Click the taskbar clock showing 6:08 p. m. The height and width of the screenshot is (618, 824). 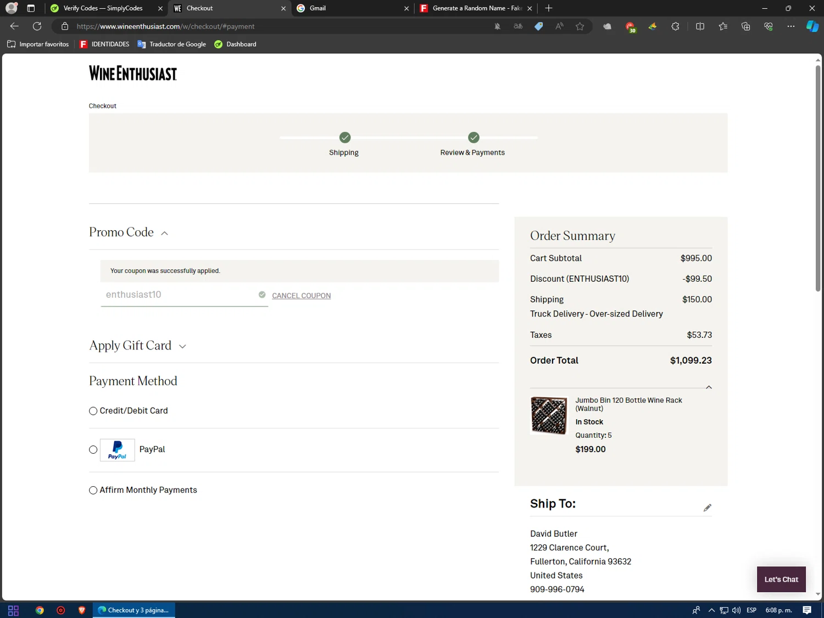[778, 610]
